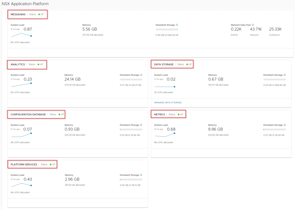Click Metrics memory value 9.96 GB
The width and height of the screenshot is (295, 209).
[215, 129]
